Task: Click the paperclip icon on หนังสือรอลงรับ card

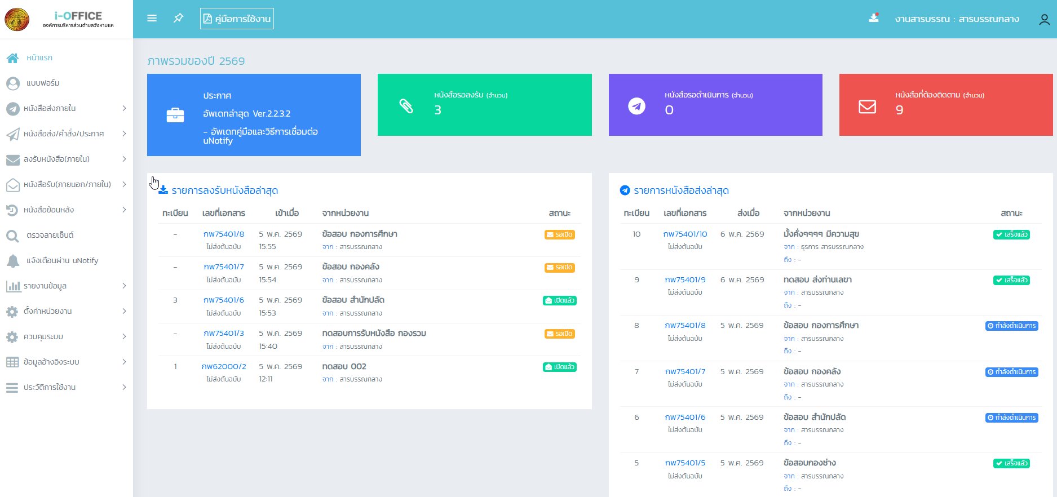Action: tap(406, 105)
